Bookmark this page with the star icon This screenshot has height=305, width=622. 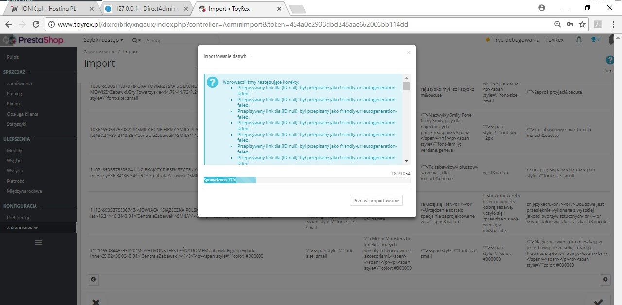coord(582,24)
